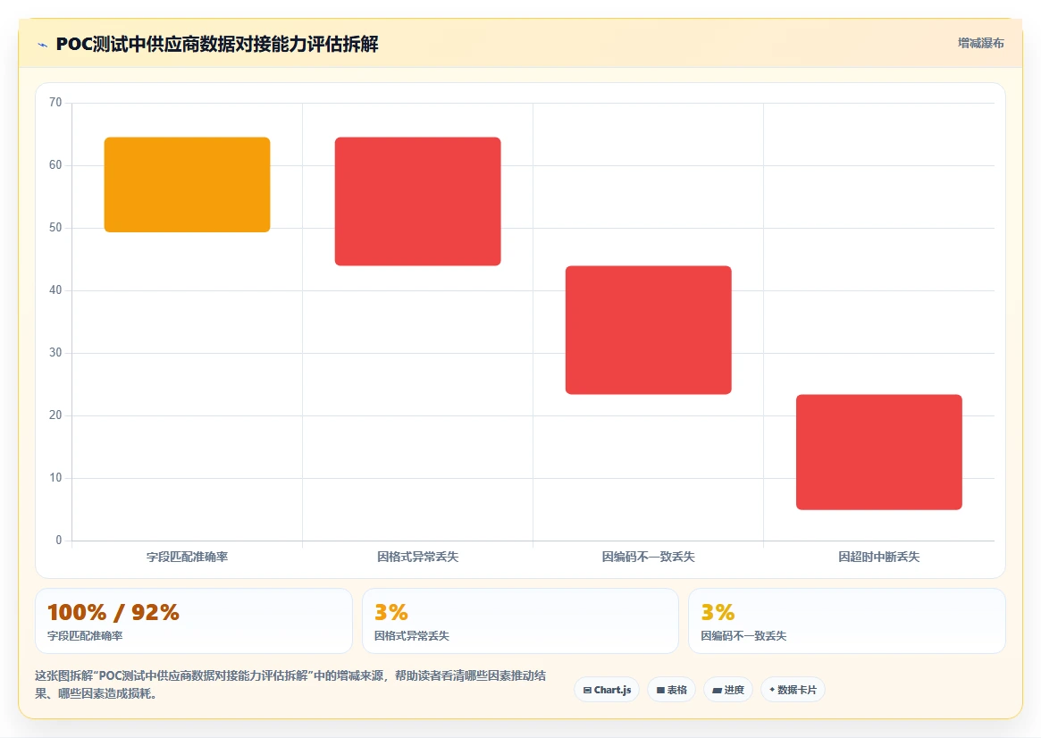This screenshot has height=738, width=1041.
Task: Click the description paragraph below the cards
Action: pyautogui.click(x=290, y=684)
